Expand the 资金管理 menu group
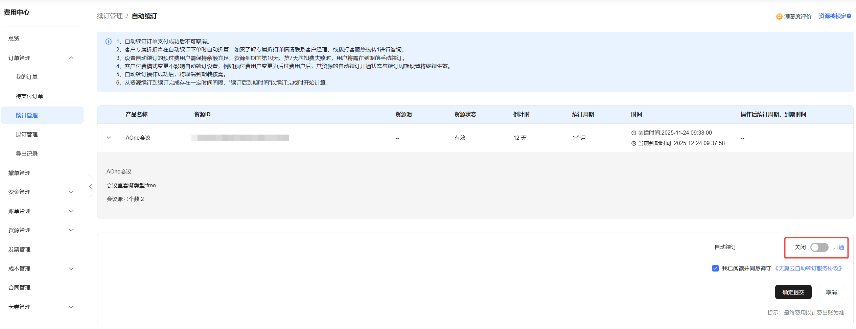 (x=71, y=192)
